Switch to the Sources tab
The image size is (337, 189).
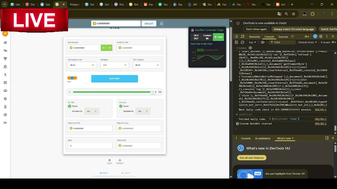point(283,36)
